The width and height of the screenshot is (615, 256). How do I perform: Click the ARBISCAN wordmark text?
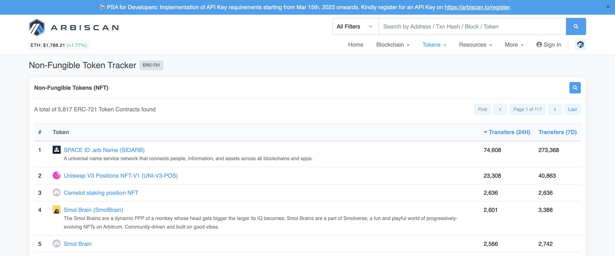pos(85,28)
